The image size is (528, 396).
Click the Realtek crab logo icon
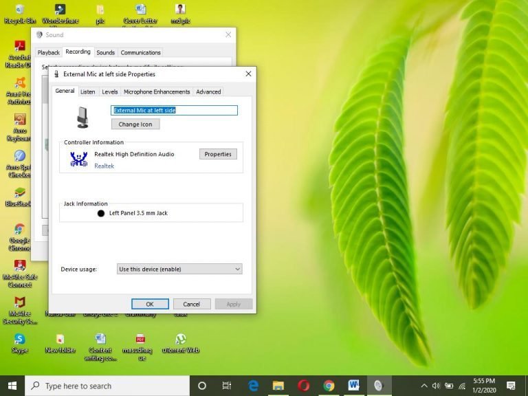[x=78, y=160]
